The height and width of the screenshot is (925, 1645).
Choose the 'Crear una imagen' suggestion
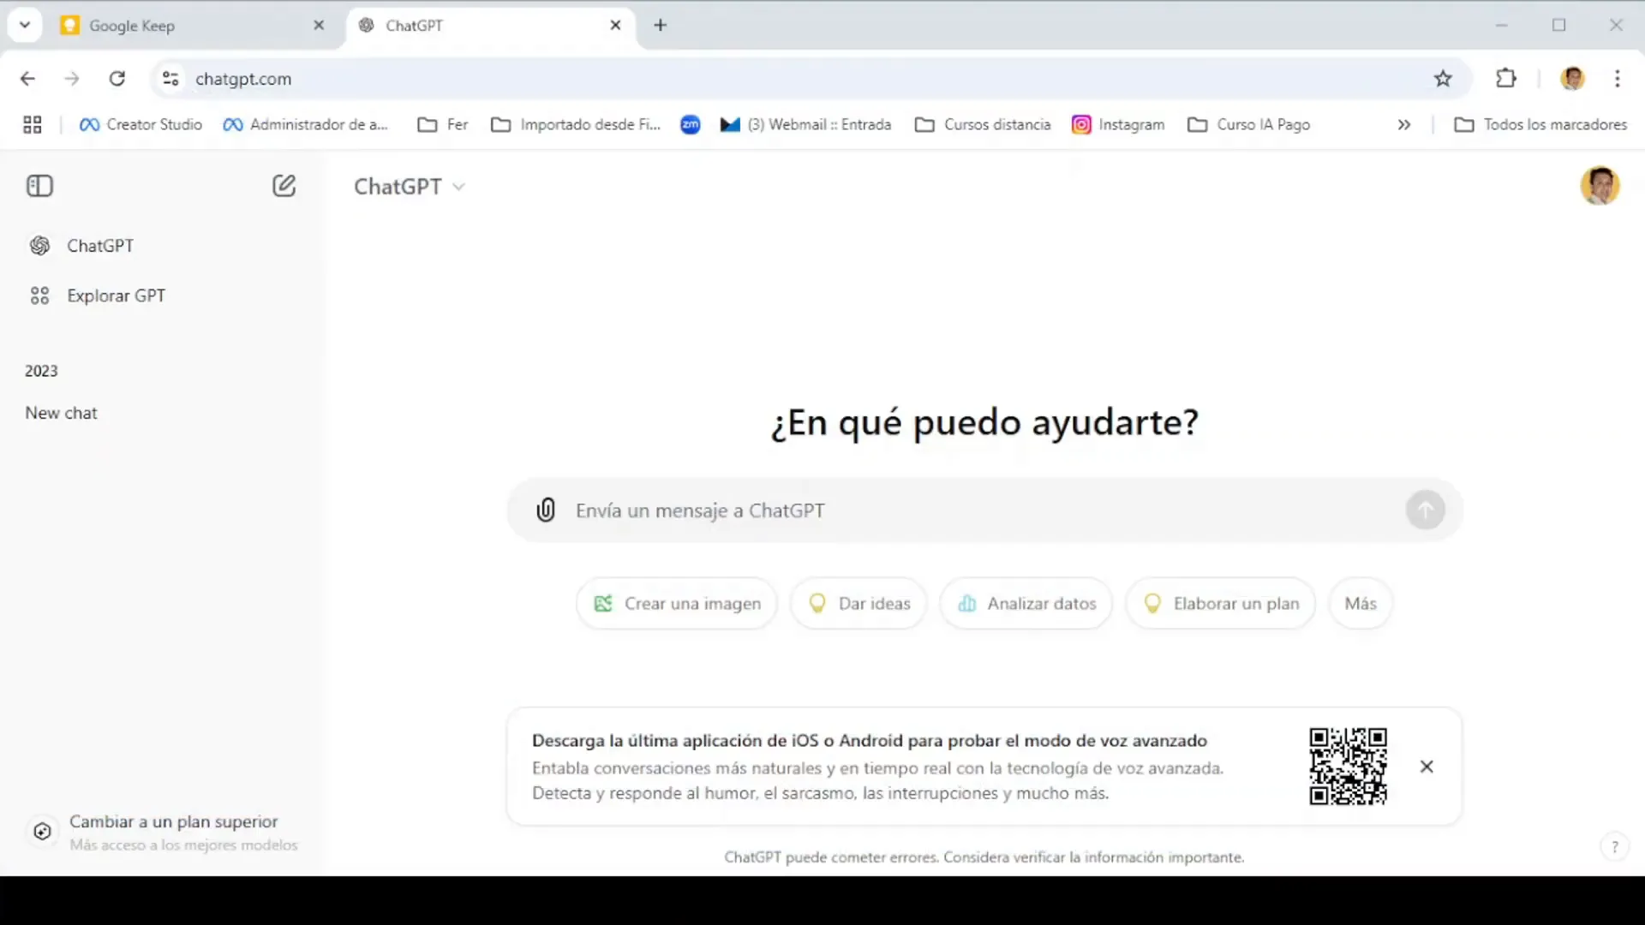(x=677, y=604)
